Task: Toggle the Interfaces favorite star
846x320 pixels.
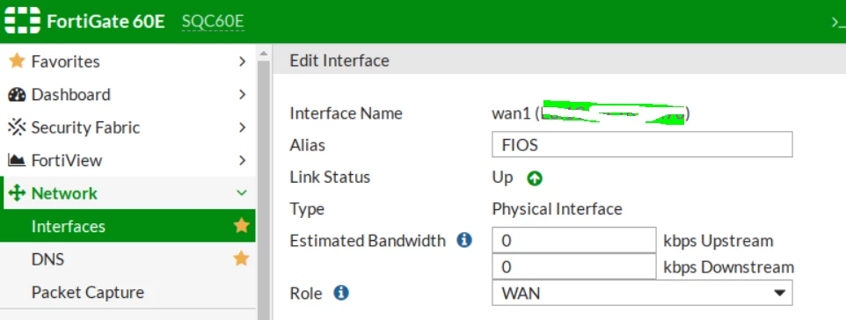Action: click(x=241, y=226)
